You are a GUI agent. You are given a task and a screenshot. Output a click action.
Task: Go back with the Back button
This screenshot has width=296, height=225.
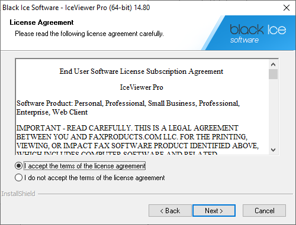(x=170, y=211)
